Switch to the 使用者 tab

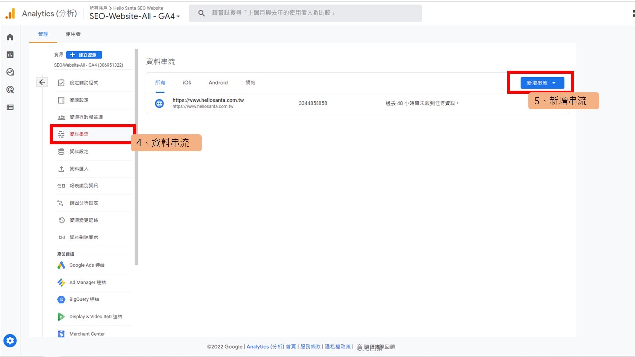point(73,34)
